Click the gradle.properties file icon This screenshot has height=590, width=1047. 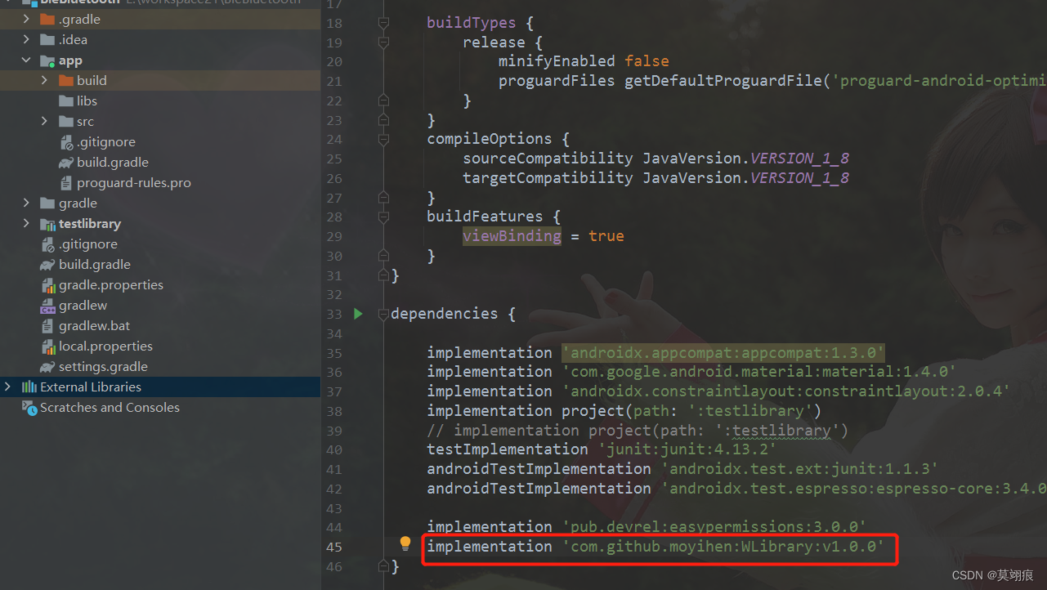[x=47, y=284]
